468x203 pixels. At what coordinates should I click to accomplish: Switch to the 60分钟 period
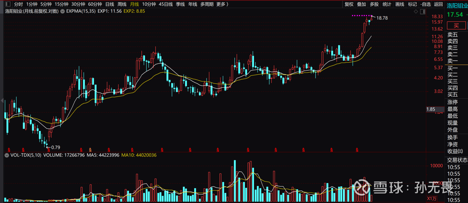[95, 4]
